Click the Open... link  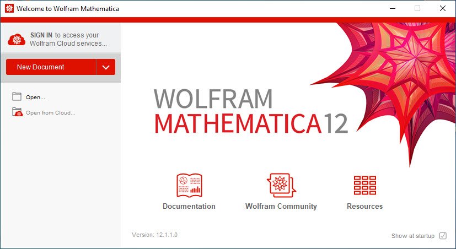pos(35,98)
